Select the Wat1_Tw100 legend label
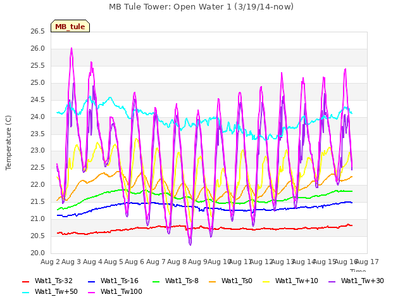This screenshot has height=304, width=405. click(121, 292)
